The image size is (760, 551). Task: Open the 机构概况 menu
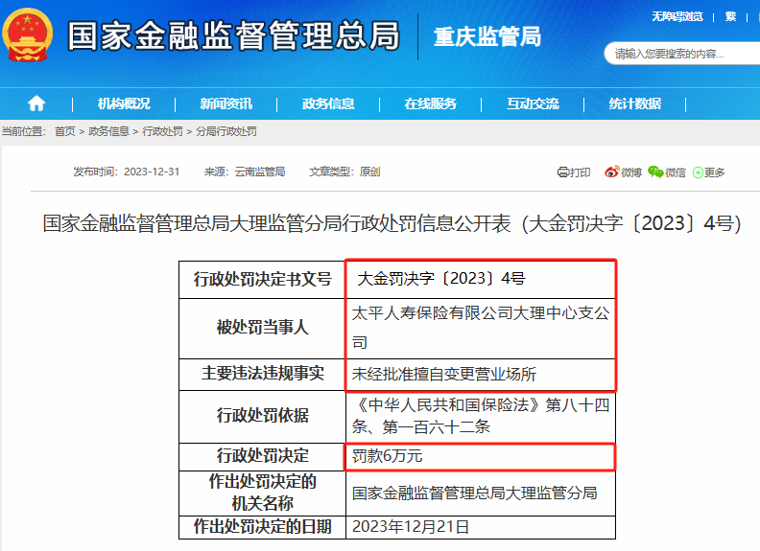[124, 103]
